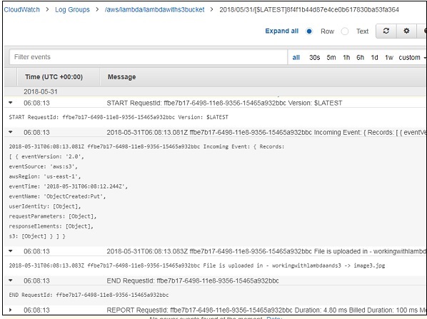Image resolution: width=427 pixels, height=319 pixels.
Task: Open /aws/lambda/lambdawiths3bucket breadcrumb link
Action: click(154, 9)
